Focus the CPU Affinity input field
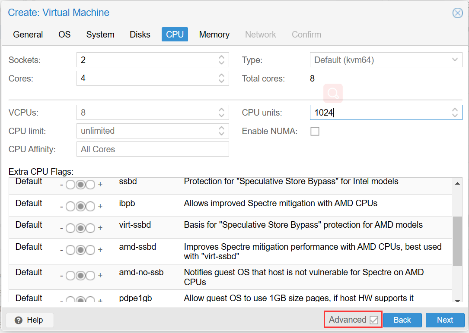Screen dimensions: 469x333 tap(153, 150)
